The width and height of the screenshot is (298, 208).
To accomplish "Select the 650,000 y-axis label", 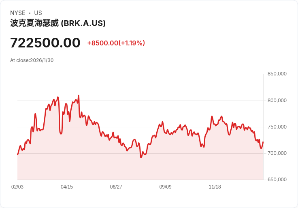I will [277, 179].
